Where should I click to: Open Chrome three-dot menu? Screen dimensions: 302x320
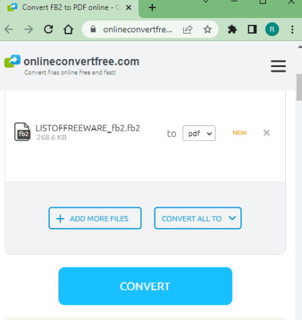pyautogui.click(x=292, y=30)
